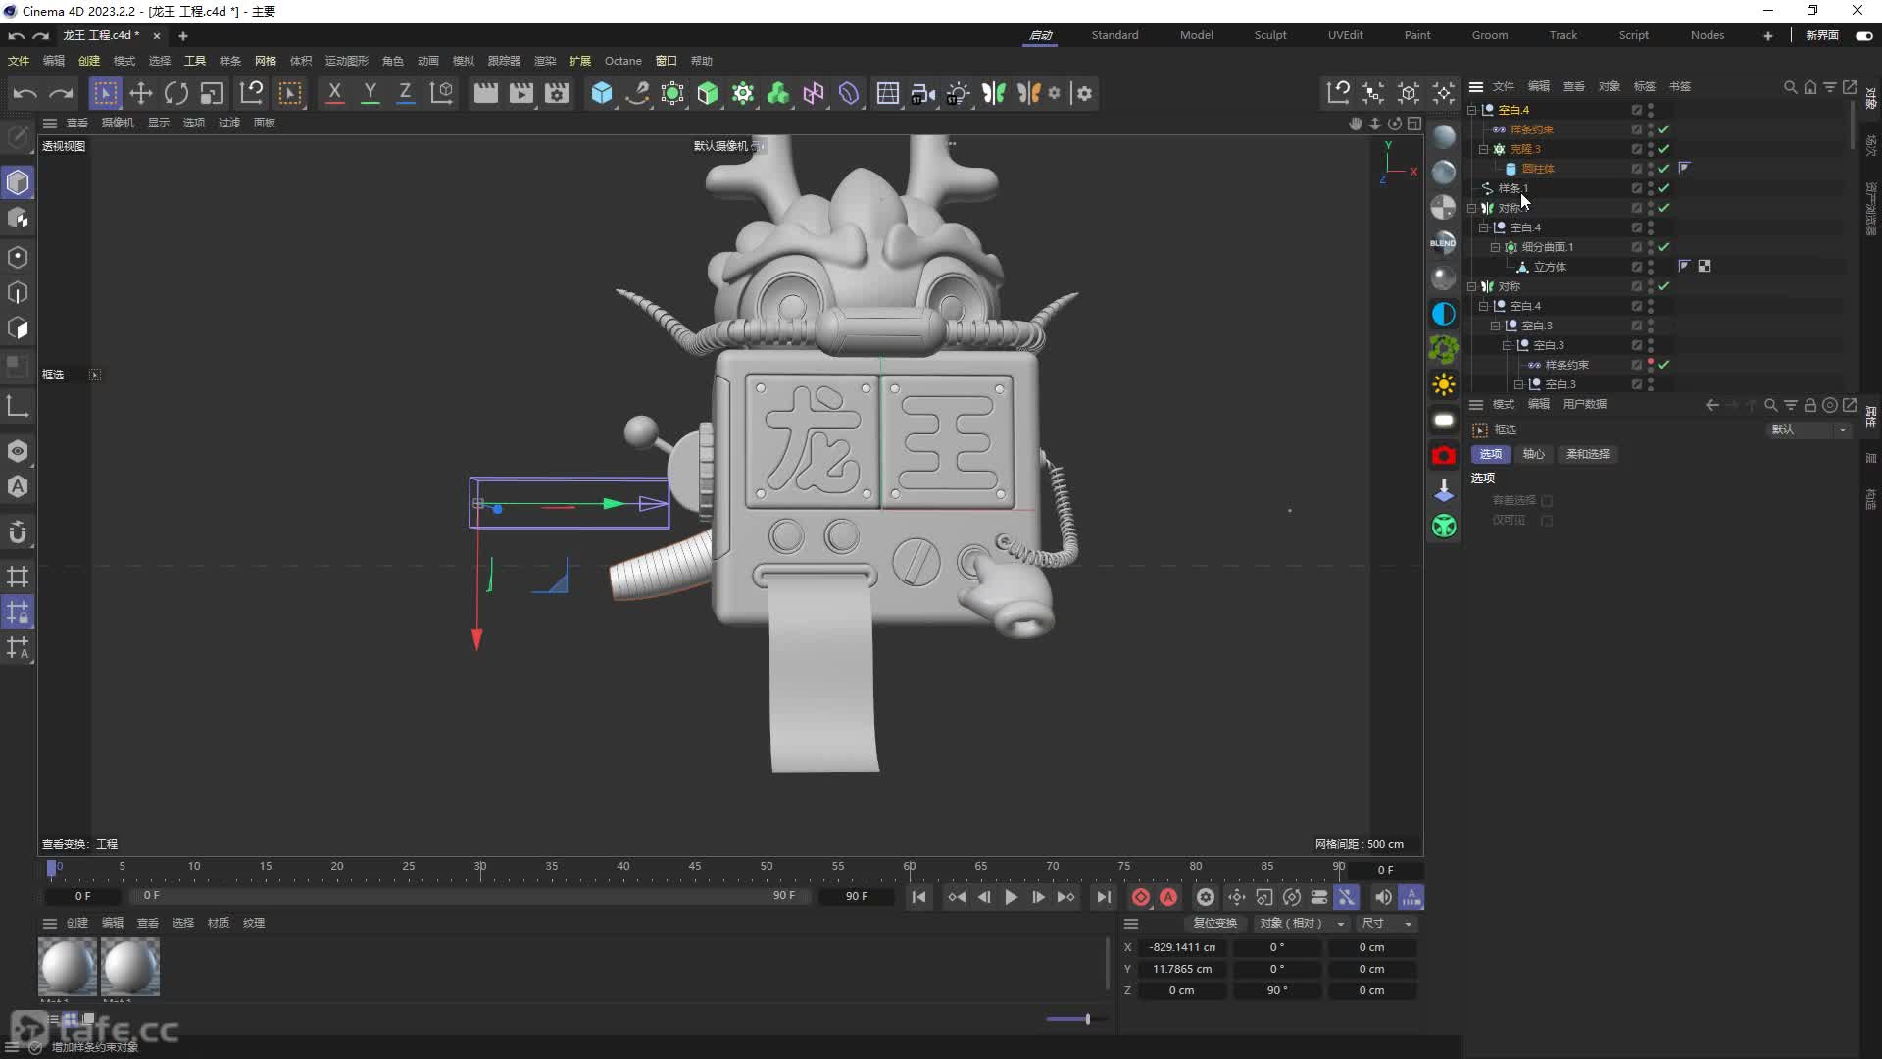Select Points mode in left sidebar
The height and width of the screenshot is (1059, 1882).
point(18,257)
